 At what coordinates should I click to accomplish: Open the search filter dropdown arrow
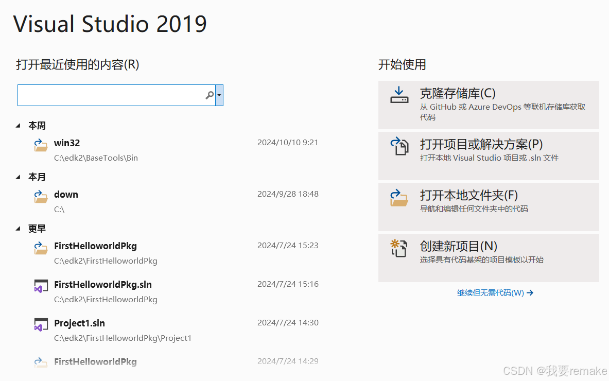[218, 95]
